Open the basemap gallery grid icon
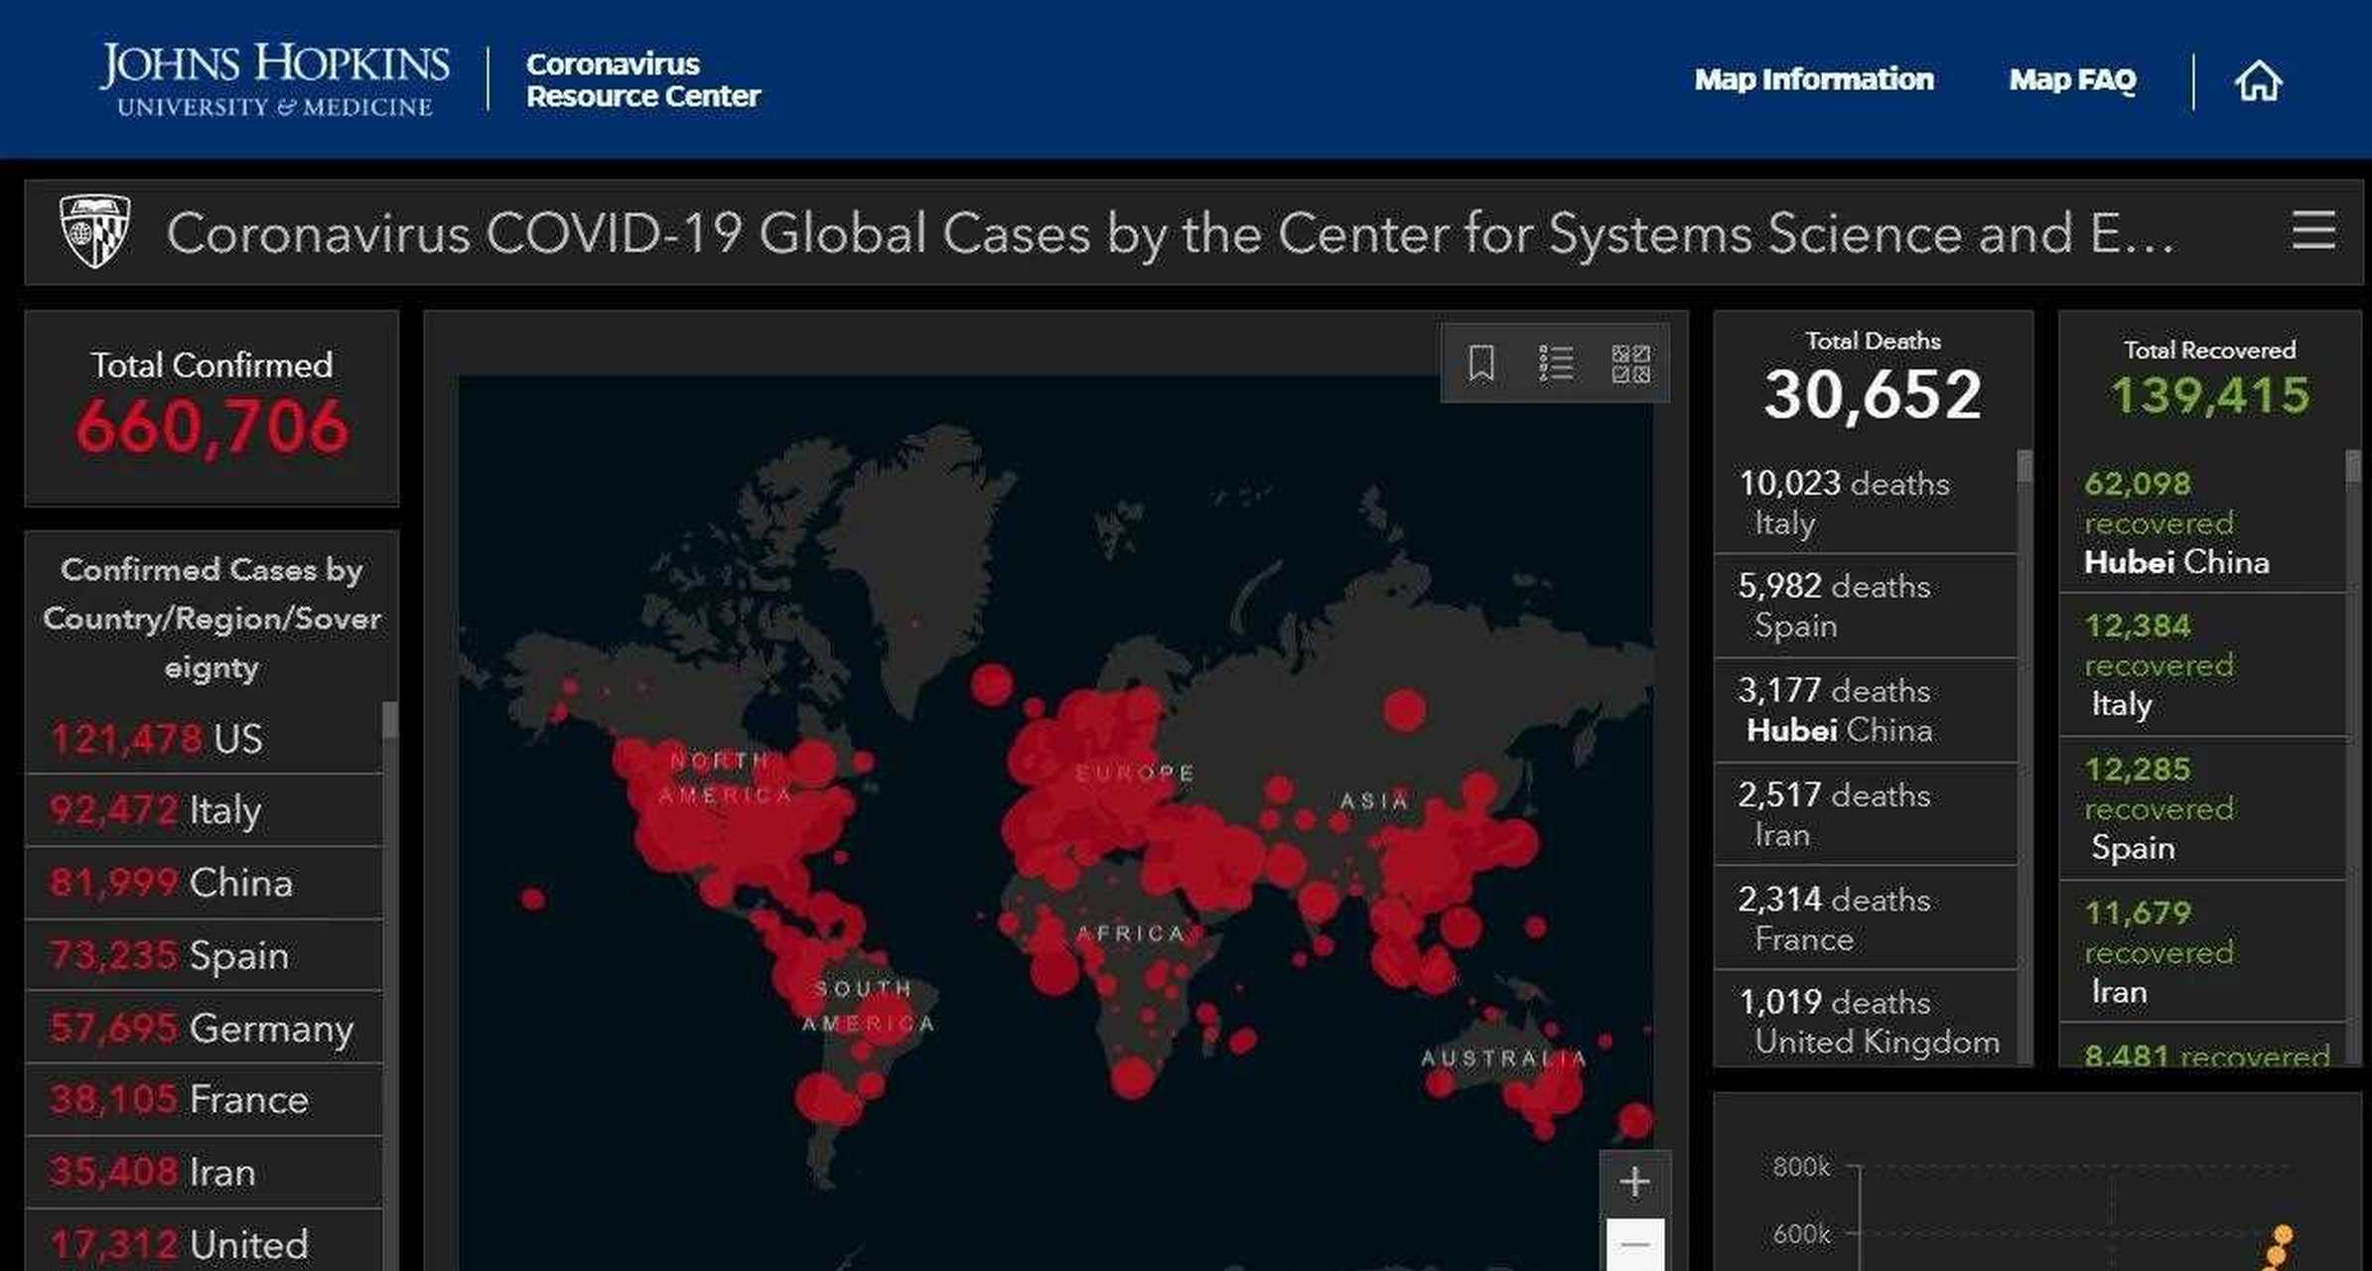 pos(1630,363)
